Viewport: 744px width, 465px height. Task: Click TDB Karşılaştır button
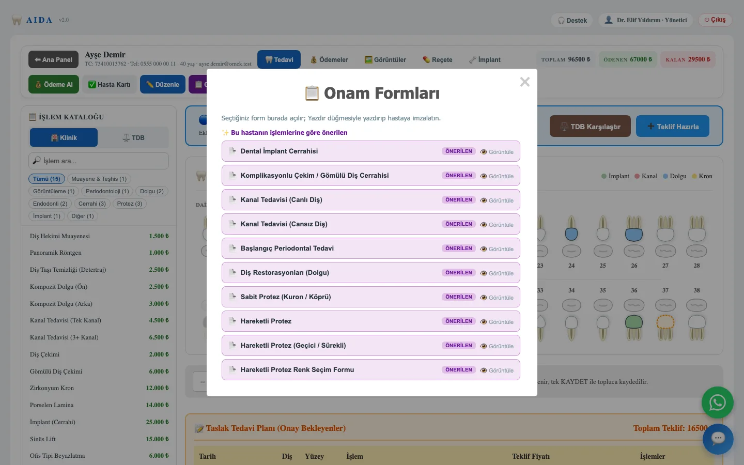pyautogui.click(x=590, y=126)
